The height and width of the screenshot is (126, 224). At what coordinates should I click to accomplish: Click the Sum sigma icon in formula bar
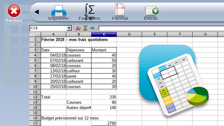click(85, 28)
